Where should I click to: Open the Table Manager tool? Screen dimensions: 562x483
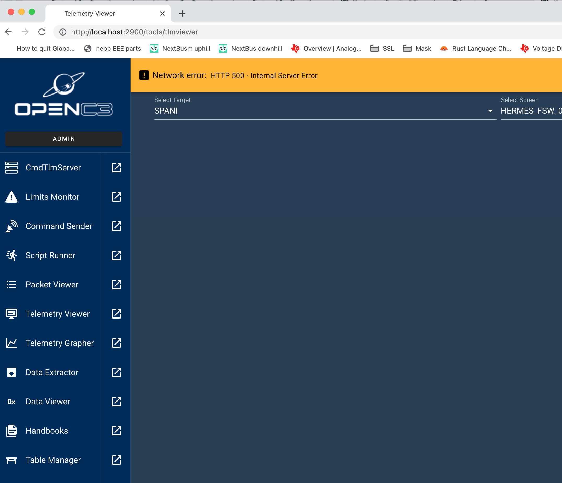click(x=52, y=460)
